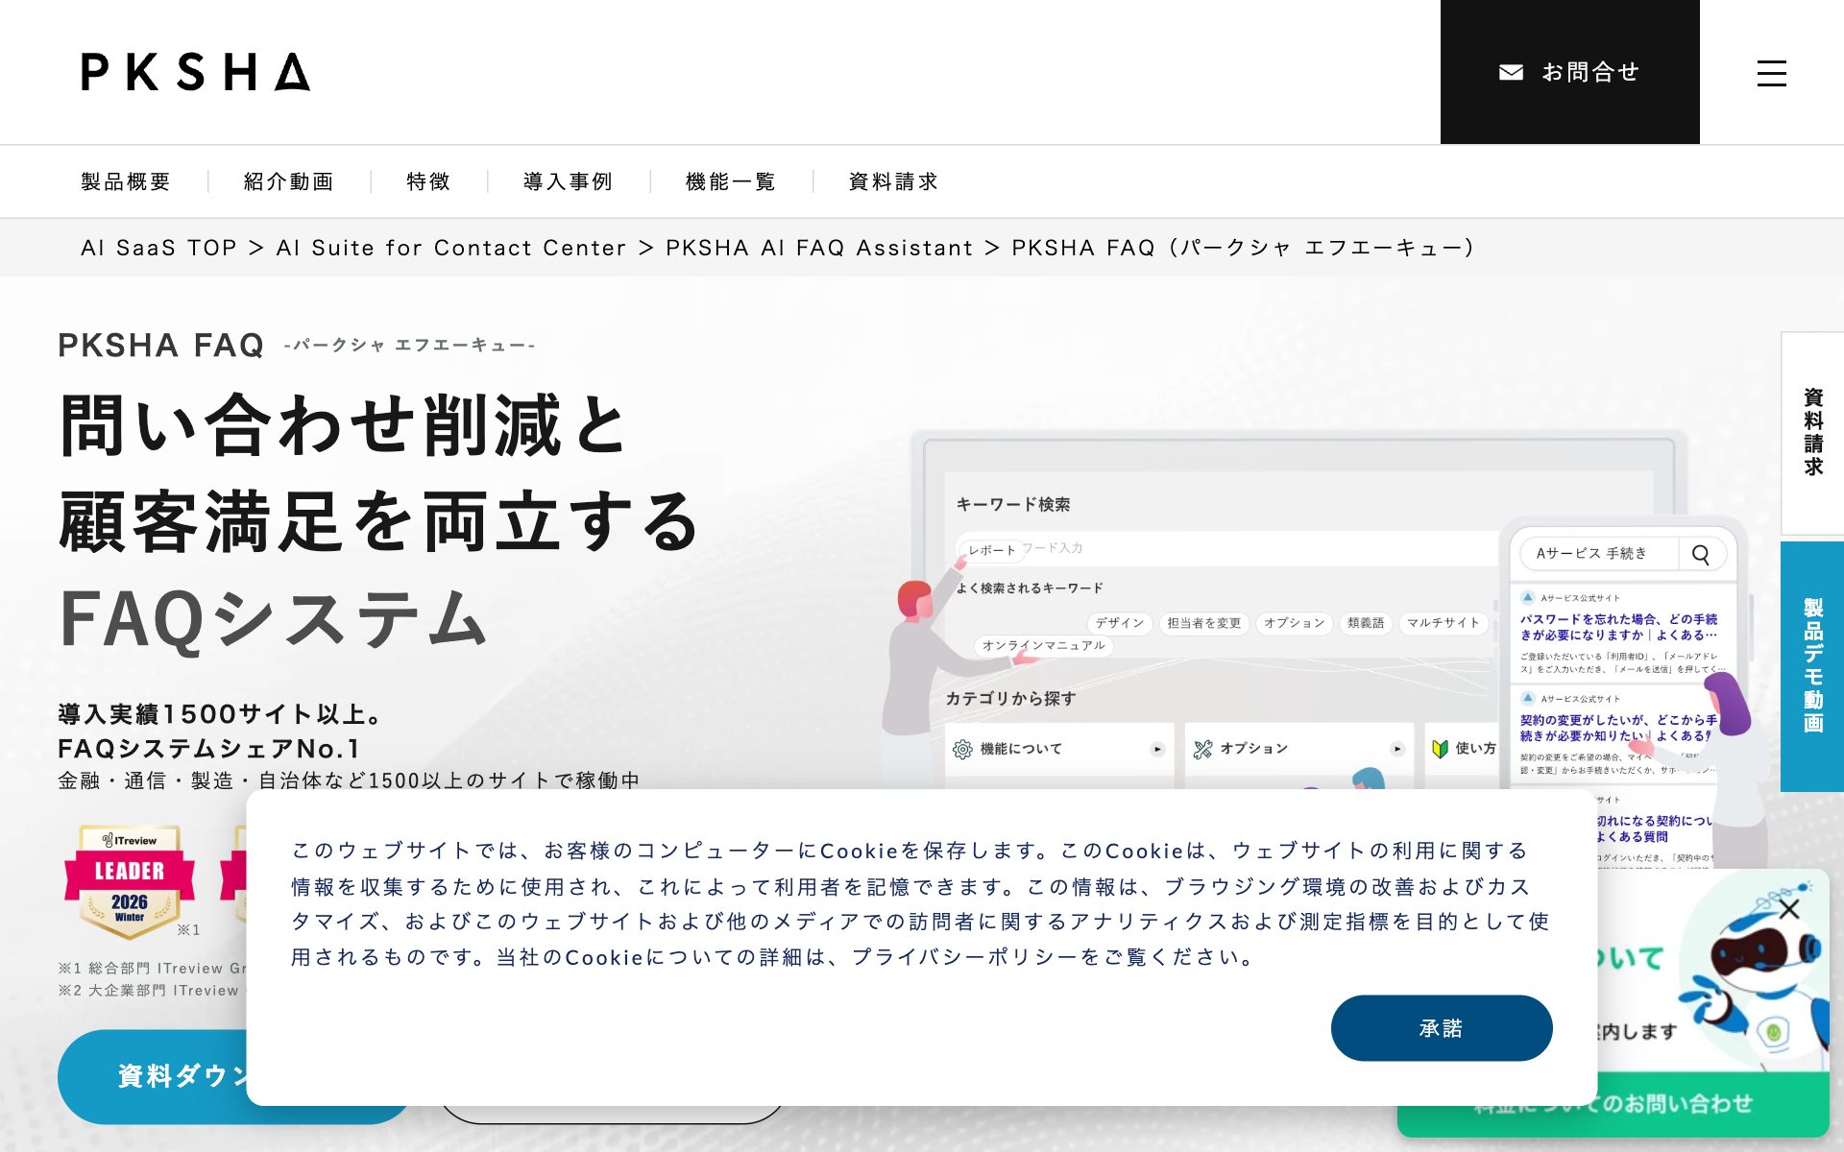Click the 資料請求 side tab

pos(1812,433)
